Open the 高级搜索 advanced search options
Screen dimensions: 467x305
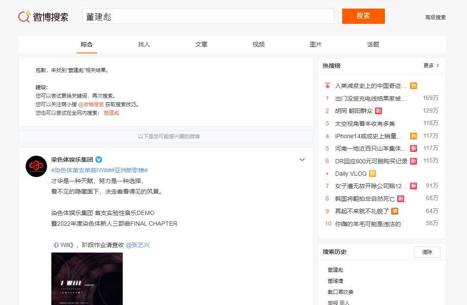coord(435,17)
